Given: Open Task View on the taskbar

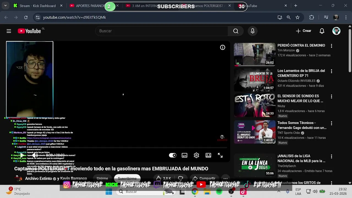Looking at the screenshot, I should [182, 192].
